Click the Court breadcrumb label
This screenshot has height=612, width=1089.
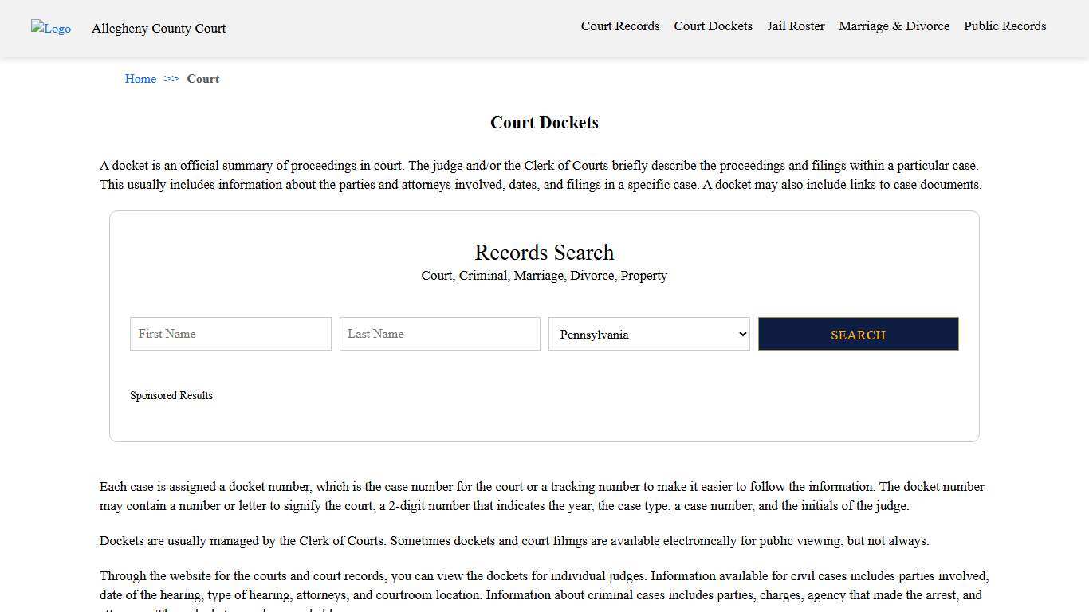pyautogui.click(x=202, y=79)
